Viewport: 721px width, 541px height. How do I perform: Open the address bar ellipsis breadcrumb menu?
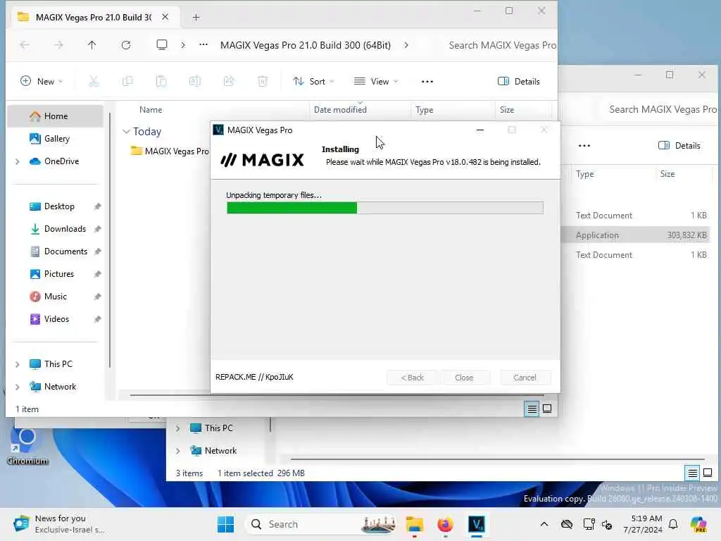(203, 44)
